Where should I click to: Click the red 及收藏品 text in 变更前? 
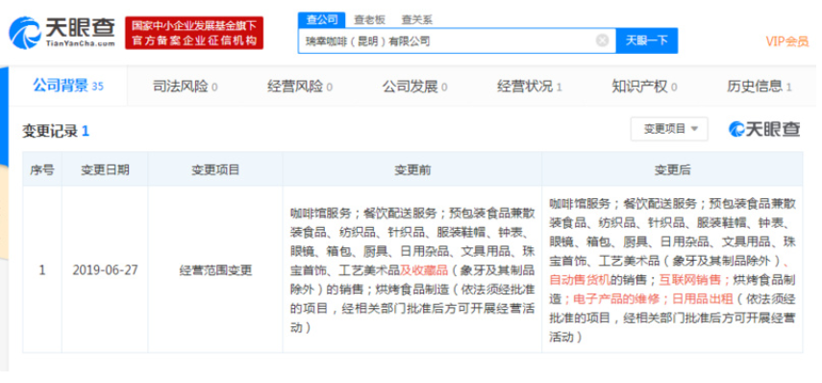tap(424, 270)
